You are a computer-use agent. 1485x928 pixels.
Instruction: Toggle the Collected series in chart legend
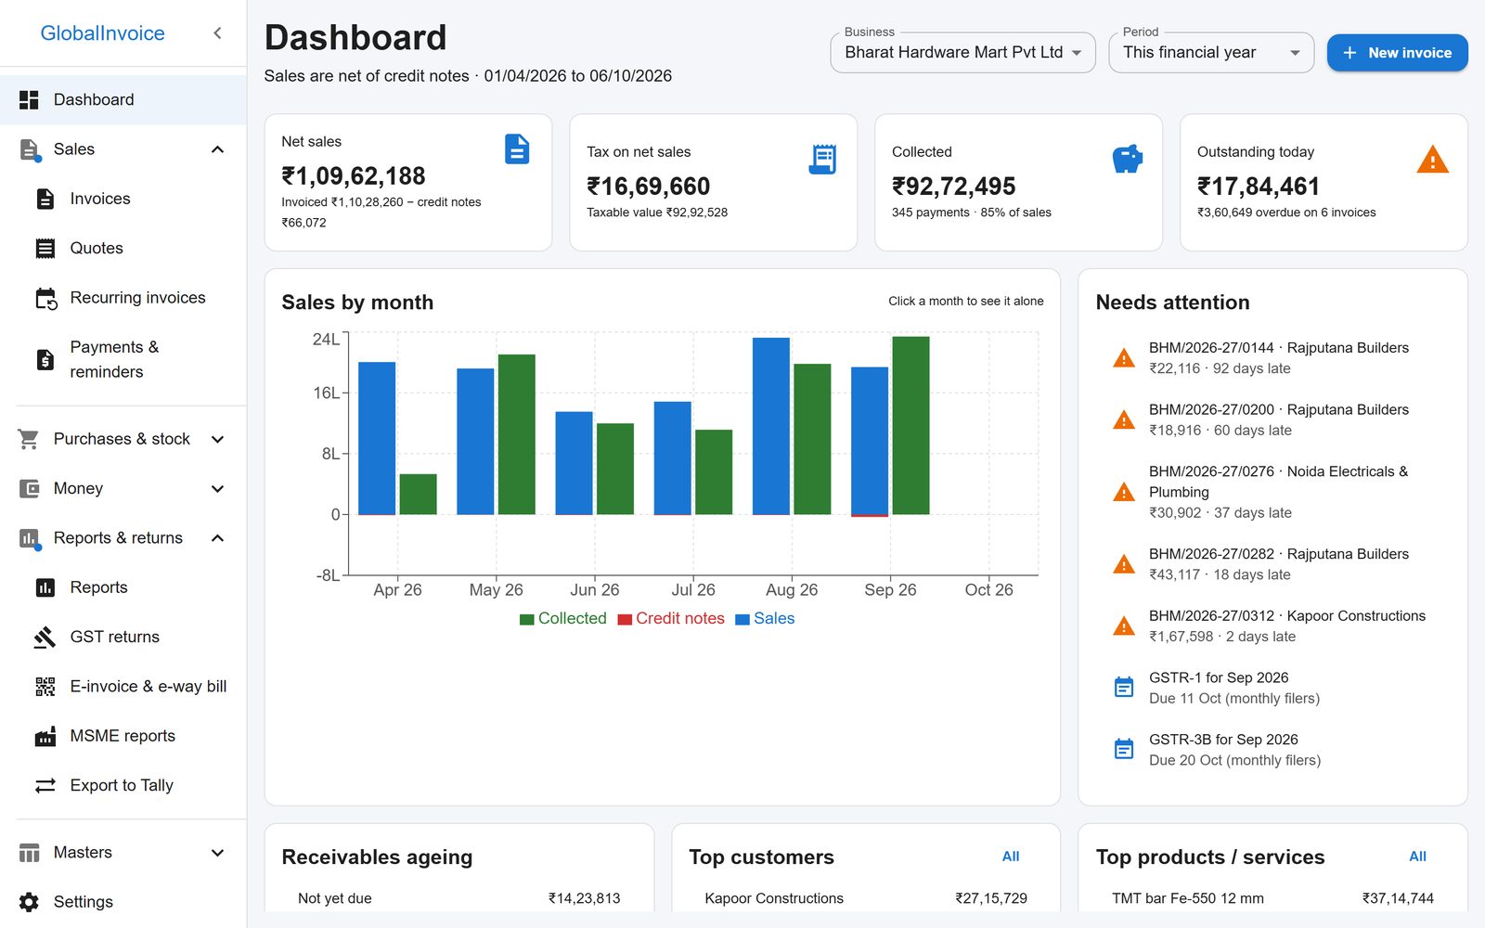pos(563,619)
